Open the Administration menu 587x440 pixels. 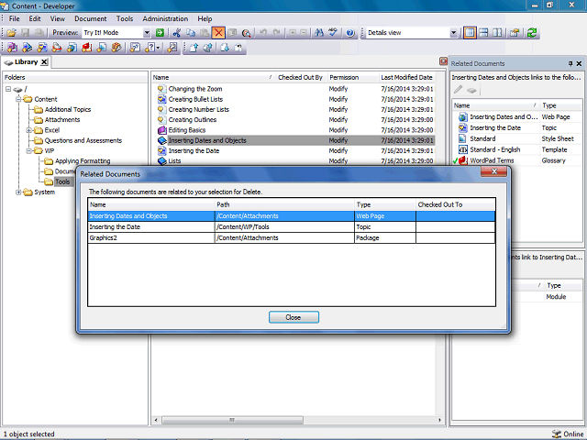click(x=165, y=18)
